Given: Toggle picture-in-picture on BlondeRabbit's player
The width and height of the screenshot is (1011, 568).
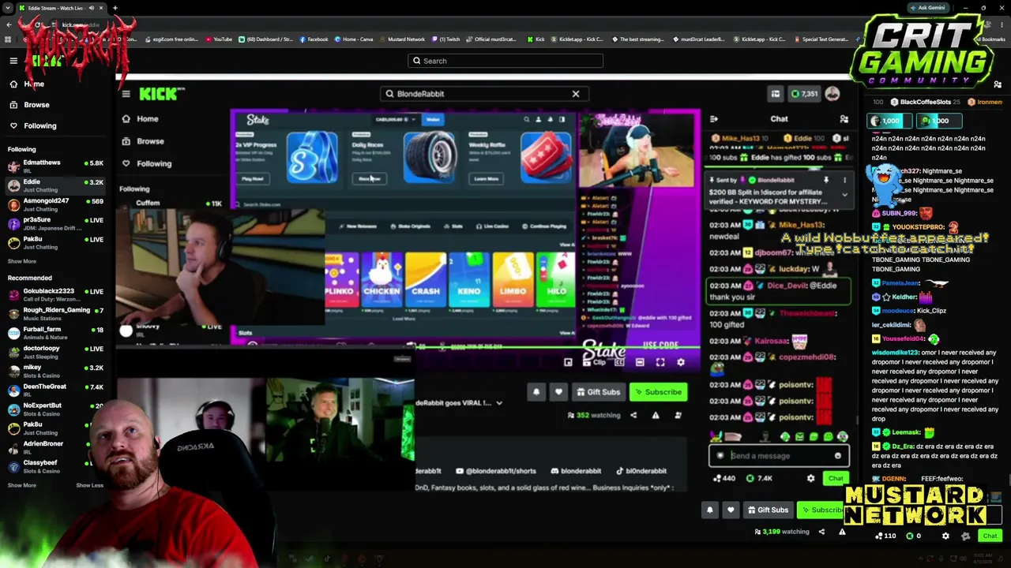Looking at the screenshot, I should coord(568,362).
